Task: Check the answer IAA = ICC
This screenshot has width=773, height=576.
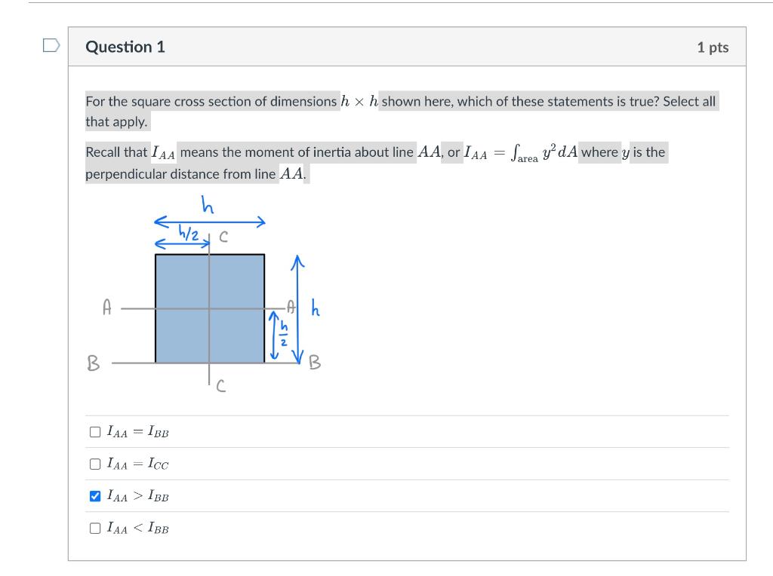Action: 94,464
